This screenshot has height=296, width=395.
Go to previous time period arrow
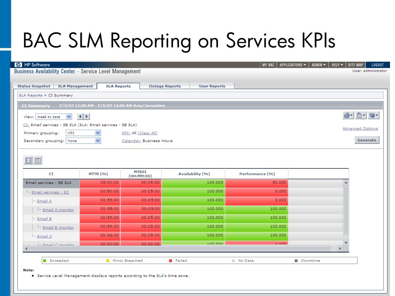(x=80, y=116)
